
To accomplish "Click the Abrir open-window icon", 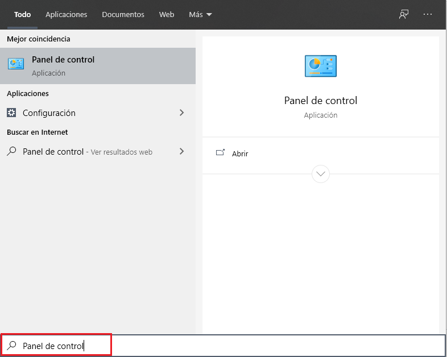I will pos(221,153).
